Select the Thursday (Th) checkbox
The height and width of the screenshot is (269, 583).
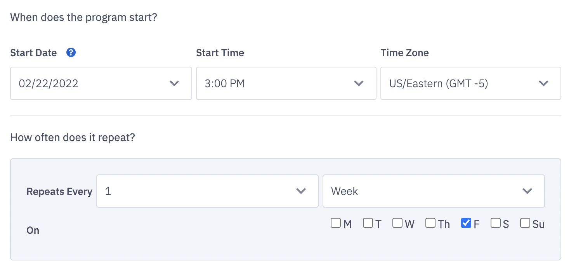430,223
